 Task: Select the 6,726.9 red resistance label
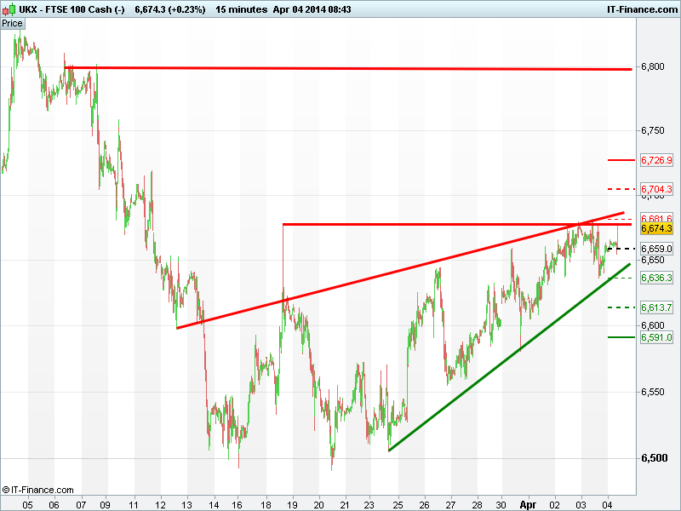656,160
